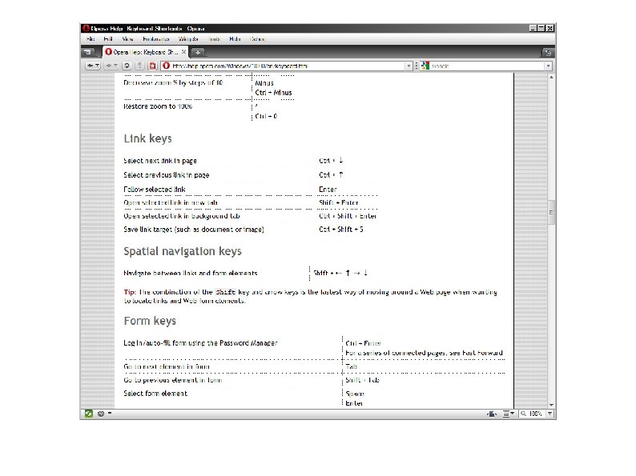Click into the URL address field
Image resolution: width=636 pixels, height=476 pixels.
[x=288, y=66]
